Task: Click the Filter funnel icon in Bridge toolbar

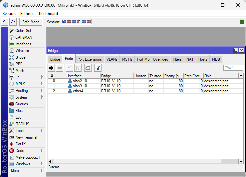Action: (x=98, y=68)
